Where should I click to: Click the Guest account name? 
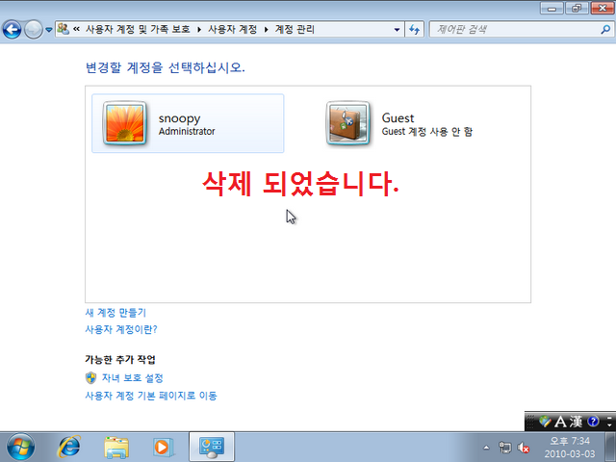coord(398,118)
